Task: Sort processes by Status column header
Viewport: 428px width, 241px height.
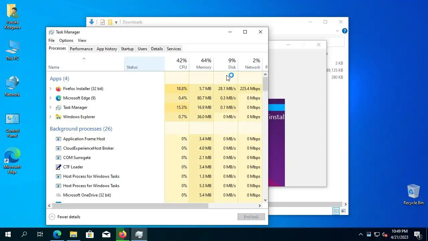Action: tap(144, 64)
